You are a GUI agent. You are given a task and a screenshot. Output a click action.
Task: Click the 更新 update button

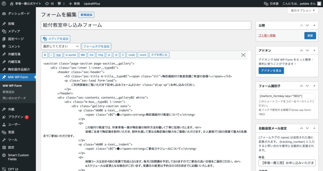310,36
